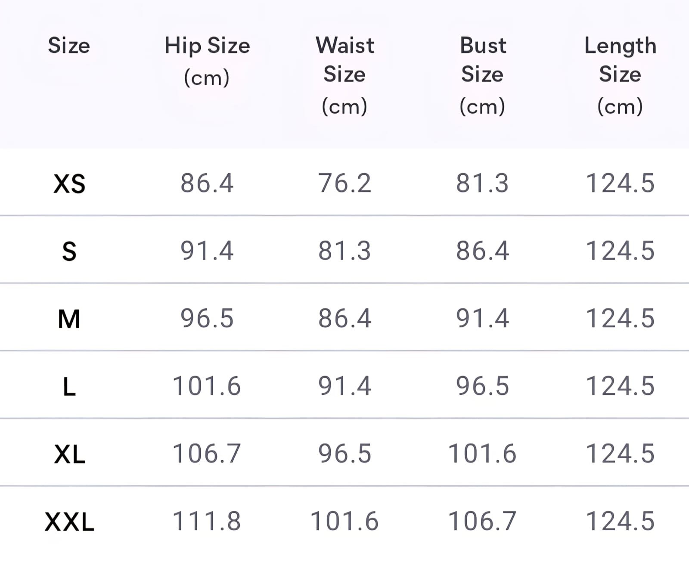The height and width of the screenshot is (562, 689).
Task: Click the Hip Size (cm) column header
Action: point(207,61)
